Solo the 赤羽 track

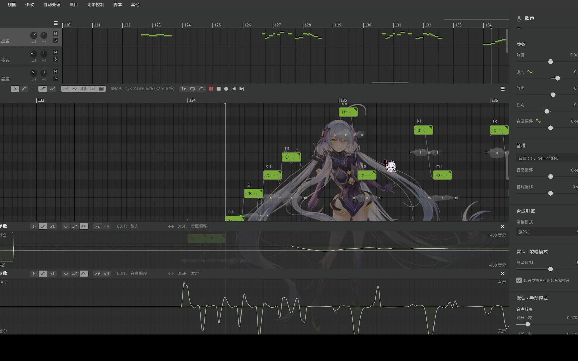click(x=56, y=59)
